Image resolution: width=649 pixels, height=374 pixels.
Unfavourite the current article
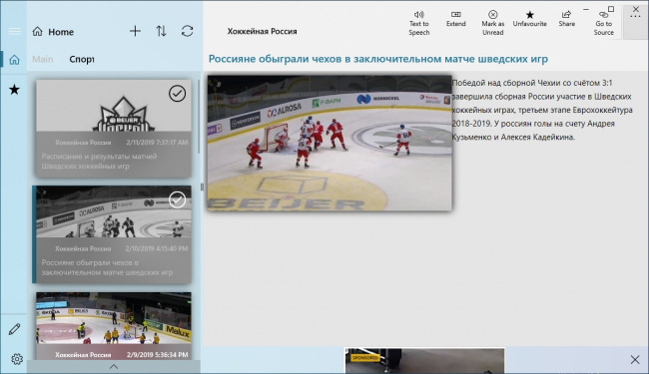point(530,19)
